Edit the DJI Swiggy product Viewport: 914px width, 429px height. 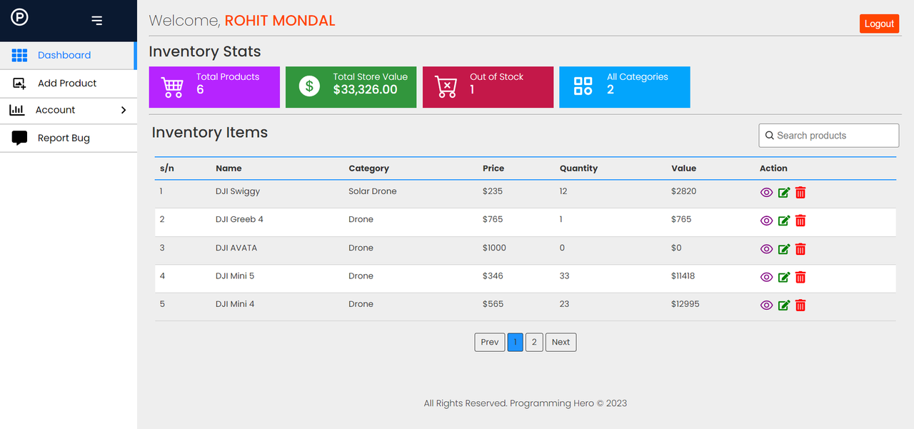tap(784, 193)
